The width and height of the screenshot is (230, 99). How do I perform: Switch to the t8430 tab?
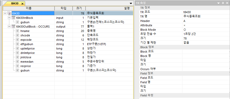click(x=15, y=4)
